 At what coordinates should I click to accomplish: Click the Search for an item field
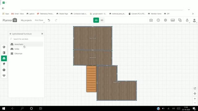[26, 39]
